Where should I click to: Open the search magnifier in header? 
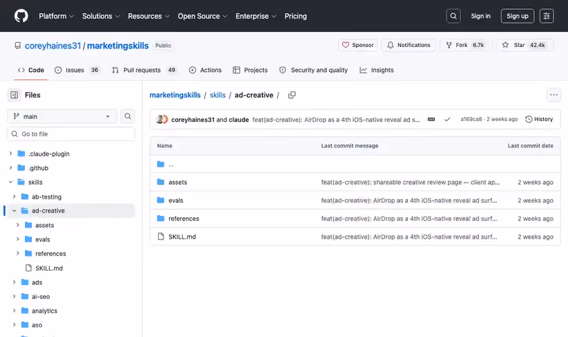[453, 16]
